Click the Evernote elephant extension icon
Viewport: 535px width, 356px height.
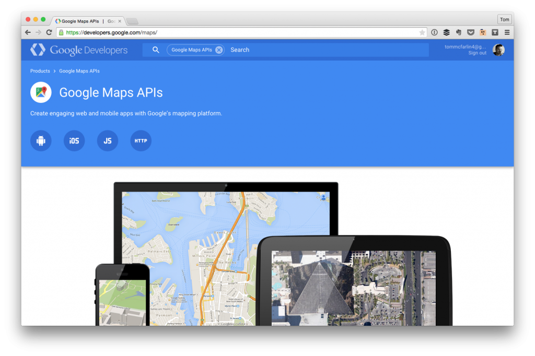click(x=459, y=32)
